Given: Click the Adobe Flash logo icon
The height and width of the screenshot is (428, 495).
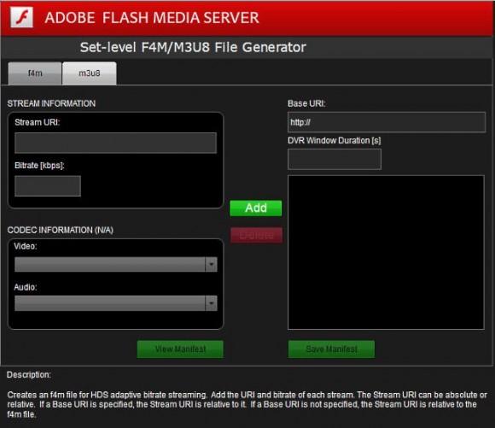Looking at the screenshot, I should (21, 17).
